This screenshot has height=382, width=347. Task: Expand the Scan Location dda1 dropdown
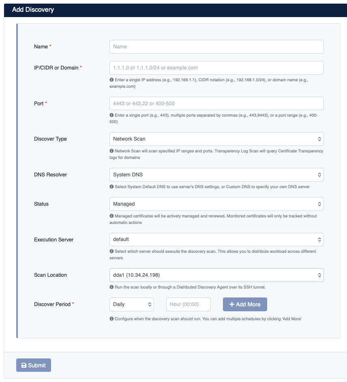tap(216, 275)
